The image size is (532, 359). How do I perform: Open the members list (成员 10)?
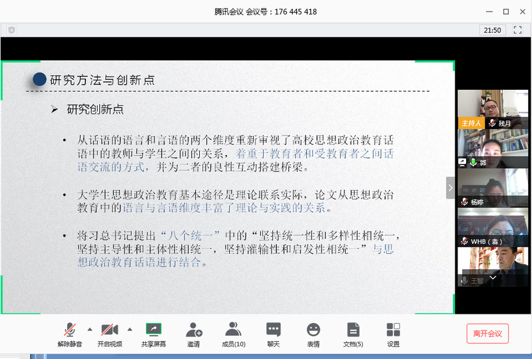233,330
